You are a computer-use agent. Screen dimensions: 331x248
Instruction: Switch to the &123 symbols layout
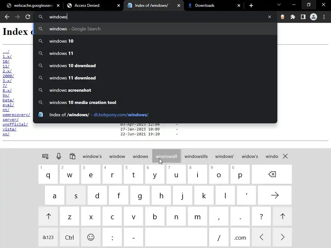(x=48, y=237)
